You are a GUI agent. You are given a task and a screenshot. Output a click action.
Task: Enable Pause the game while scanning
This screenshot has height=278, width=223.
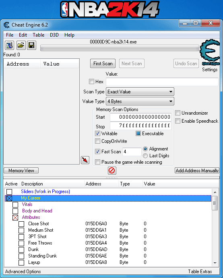[97, 162]
